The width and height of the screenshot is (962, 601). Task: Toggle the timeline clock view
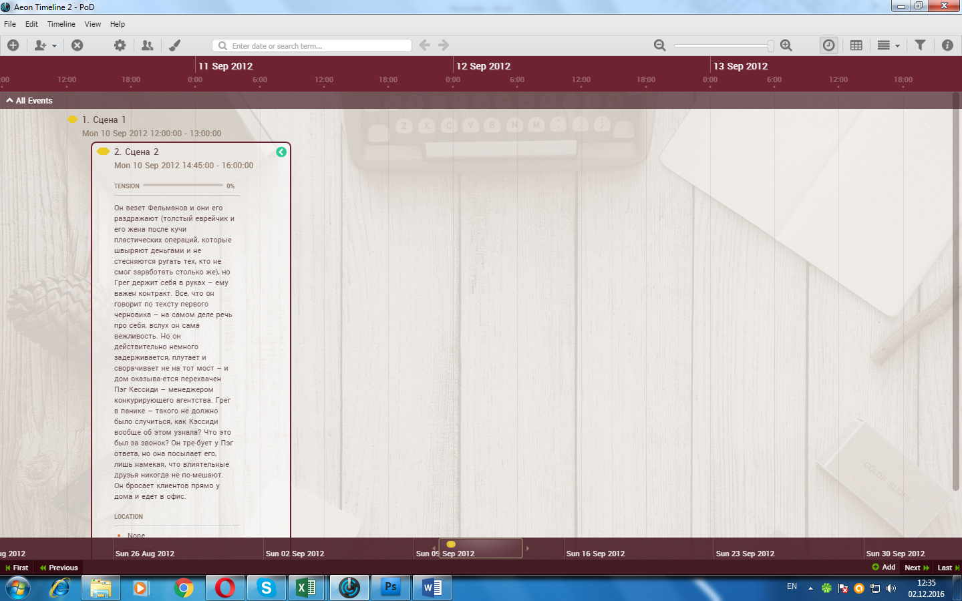pyautogui.click(x=828, y=45)
